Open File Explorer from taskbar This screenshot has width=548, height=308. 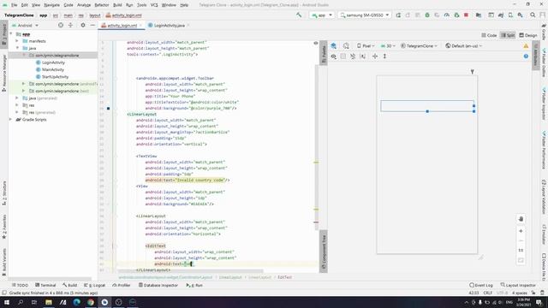coord(49,302)
